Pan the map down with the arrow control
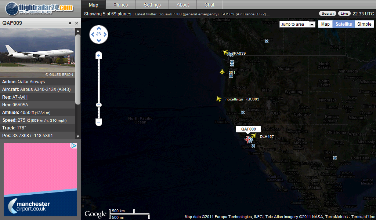 point(99,41)
